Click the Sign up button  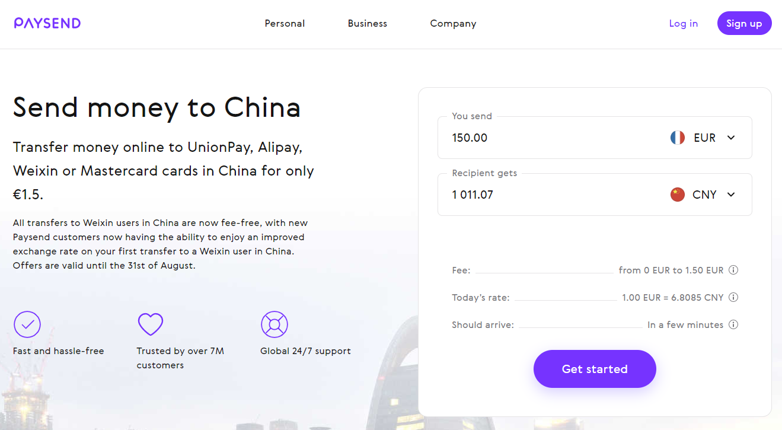(x=745, y=23)
